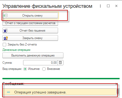
Task: Close the Управление фискальным устройством window
Action: click(x=116, y=6)
